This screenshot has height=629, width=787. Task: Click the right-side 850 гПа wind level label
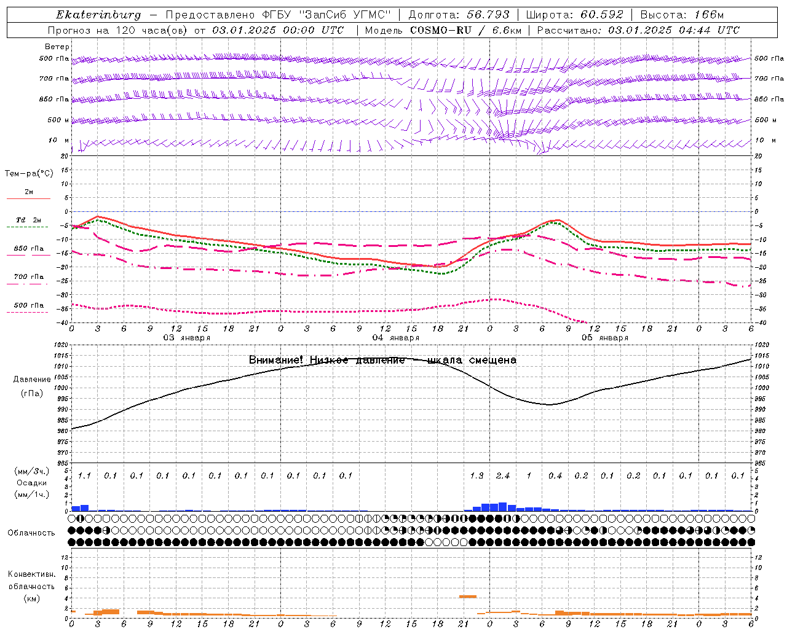(769, 99)
